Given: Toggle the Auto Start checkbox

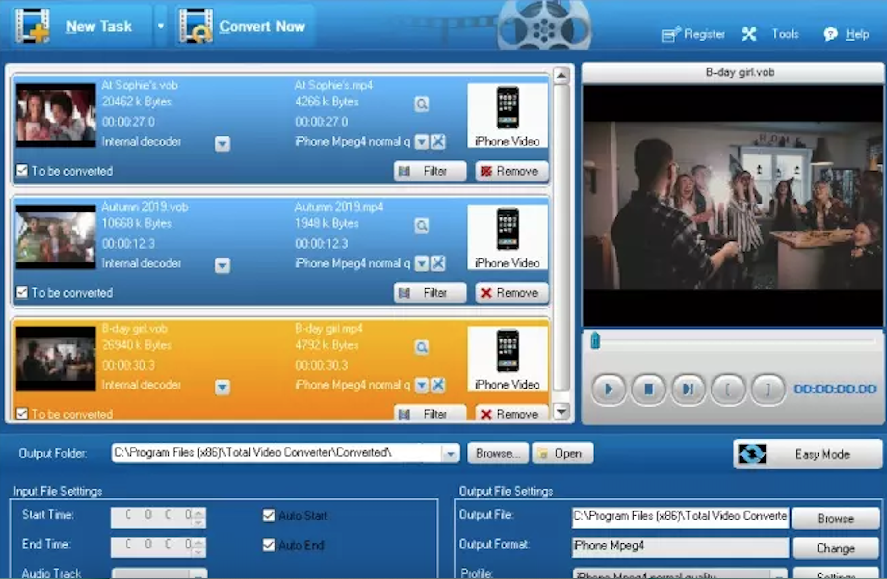Looking at the screenshot, I should (269, 515).
